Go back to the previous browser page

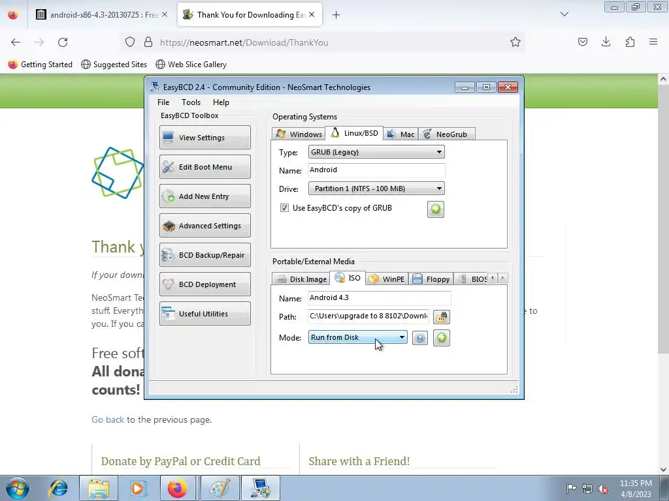tap(16, 42)
